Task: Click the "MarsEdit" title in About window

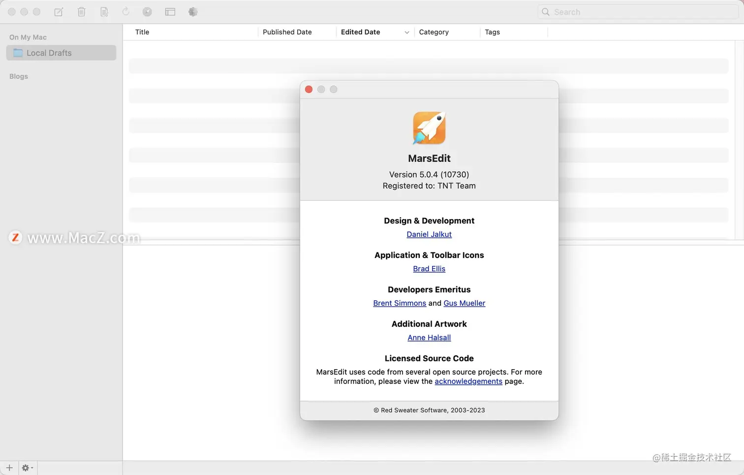Action: [429, 158]
